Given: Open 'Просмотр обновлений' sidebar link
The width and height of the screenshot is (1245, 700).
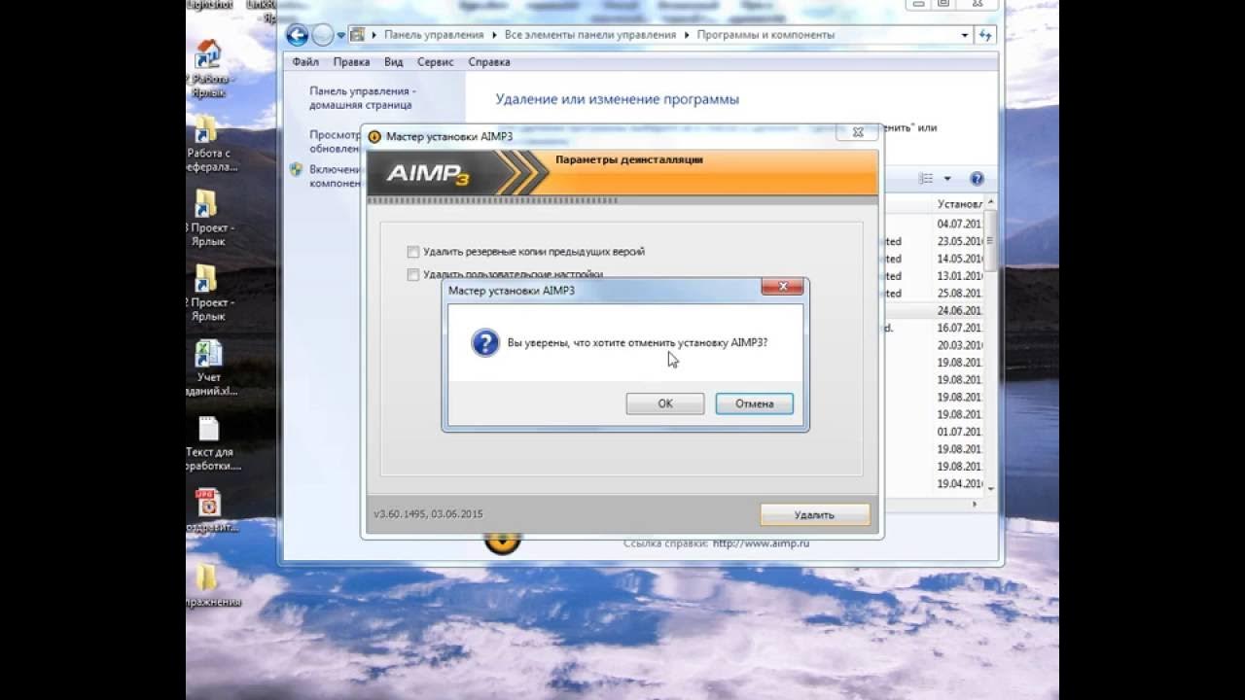Looking at the screenshot, I should [336, 142].
